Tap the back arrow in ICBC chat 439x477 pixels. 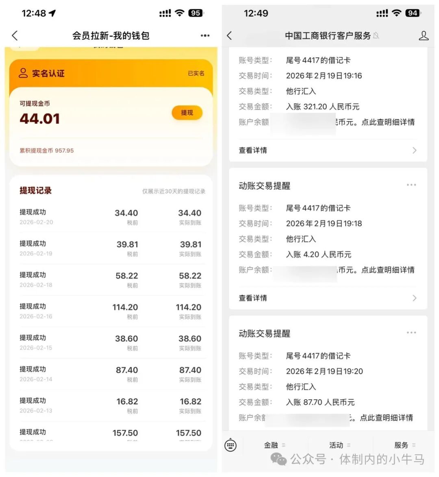click(229, 35)
